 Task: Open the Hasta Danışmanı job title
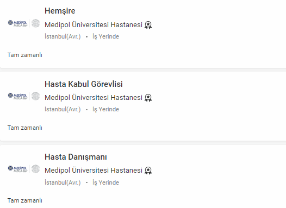click(x=76, y=157)
